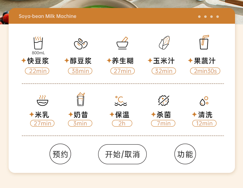Tap the water drops 清洗 cleaning icon

click(x=204, y=101)
